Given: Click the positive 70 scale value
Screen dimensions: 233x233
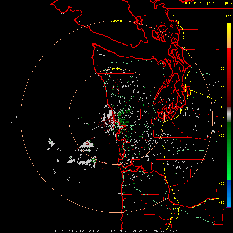Looking at the screenshot, I should pyautogui.click(x=222, y=49).
